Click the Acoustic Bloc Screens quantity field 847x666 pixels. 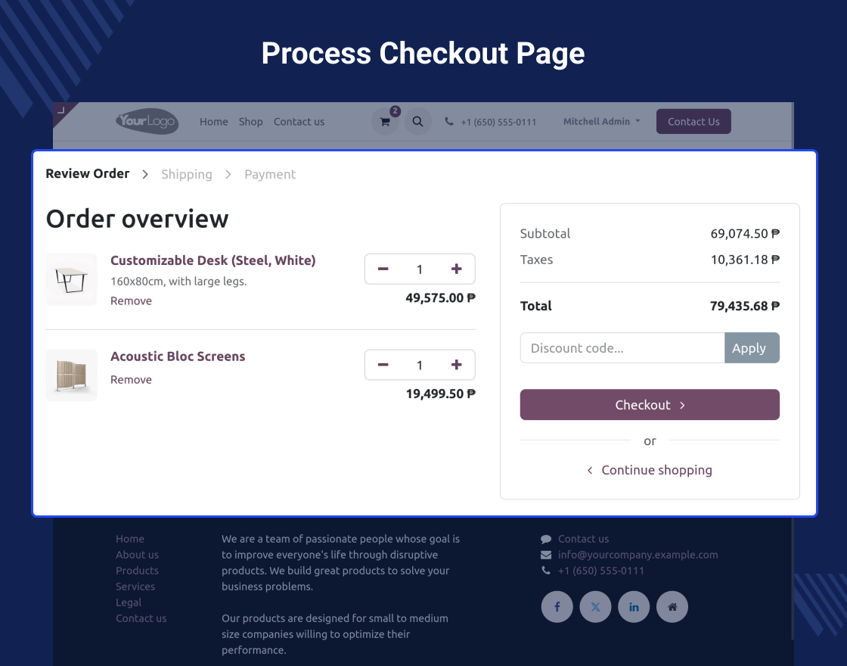(420, 365)
